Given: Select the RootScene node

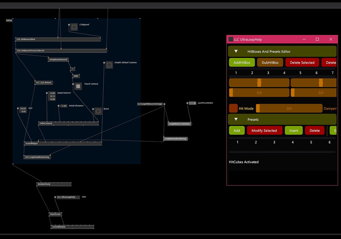Looking at the screenshot, I should click(55, 214).
